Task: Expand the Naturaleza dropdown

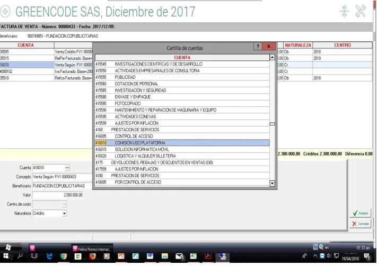Action: pyautogui.click(x=64, y=214)
